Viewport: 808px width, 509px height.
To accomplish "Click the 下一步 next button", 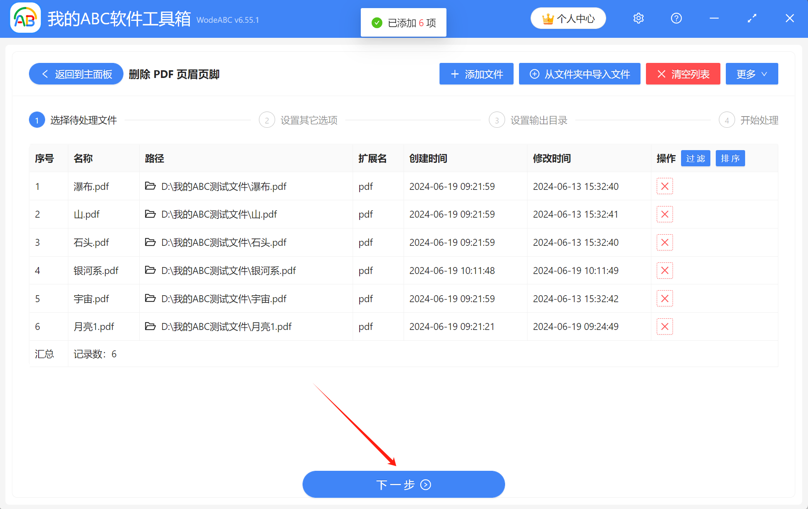I will tap(404, 484).
